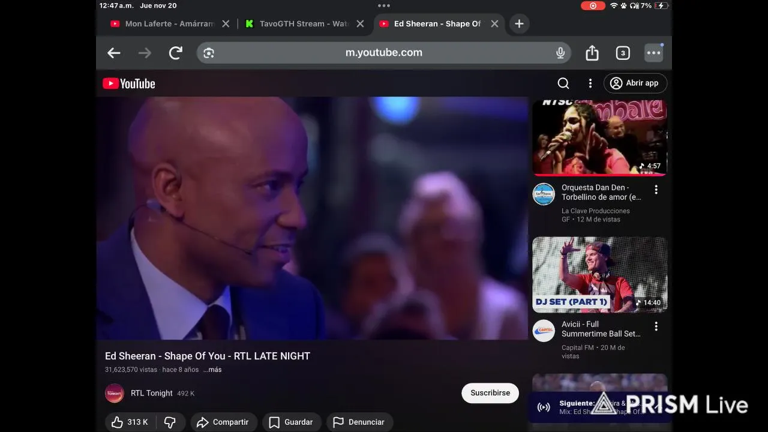768x432 pixels.
Task: Click the battery 7% status indicator
Action: (x=655, y=5)
